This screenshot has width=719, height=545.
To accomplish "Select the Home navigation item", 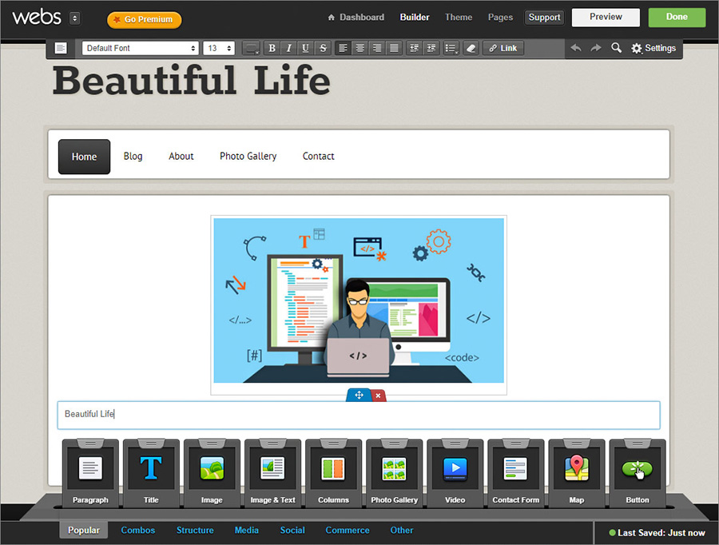I will tap(85, 157).
